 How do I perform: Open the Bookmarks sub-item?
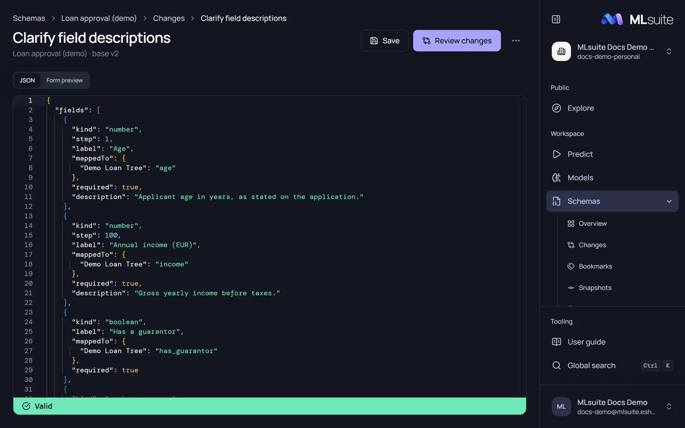(620, 267)
